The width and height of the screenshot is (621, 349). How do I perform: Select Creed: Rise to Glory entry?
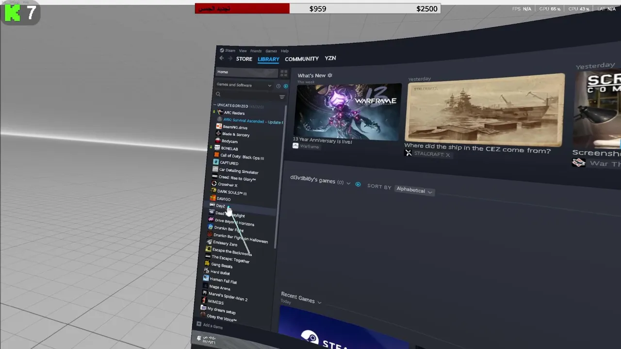237,178
